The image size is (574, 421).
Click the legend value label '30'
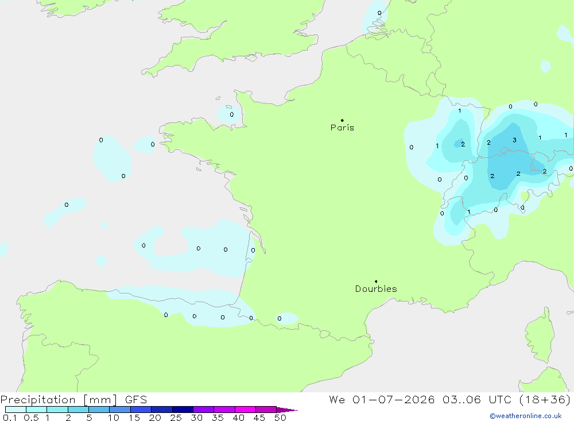[196, 418]
